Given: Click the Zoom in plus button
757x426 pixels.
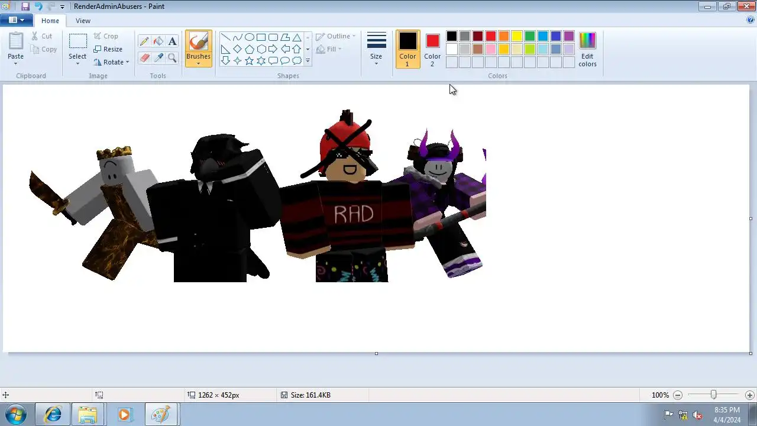Looking at the screenshot, I should (749, 395).
